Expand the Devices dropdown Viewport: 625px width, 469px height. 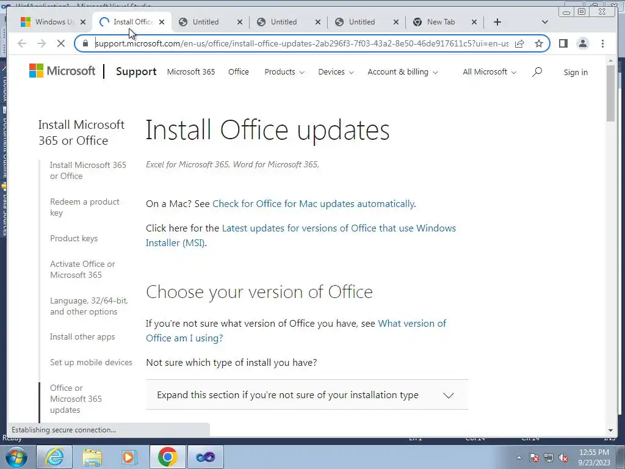point(336,72)
